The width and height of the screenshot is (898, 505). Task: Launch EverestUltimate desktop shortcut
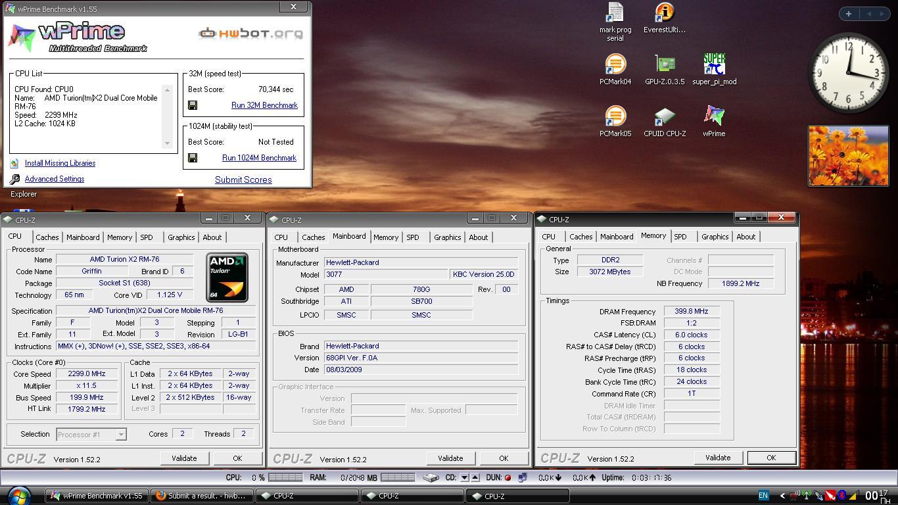coord(665,18)
